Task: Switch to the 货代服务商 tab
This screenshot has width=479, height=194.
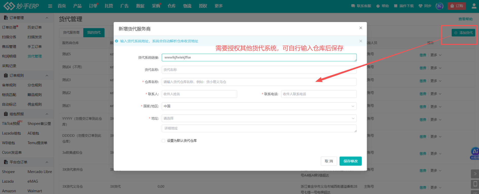Action: coord(71,33)
